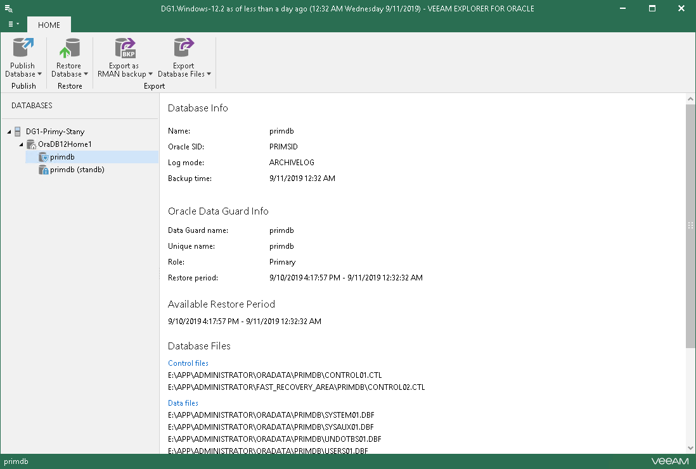
Task: Click the Database Files heading
Action: [x=199, y=346]
